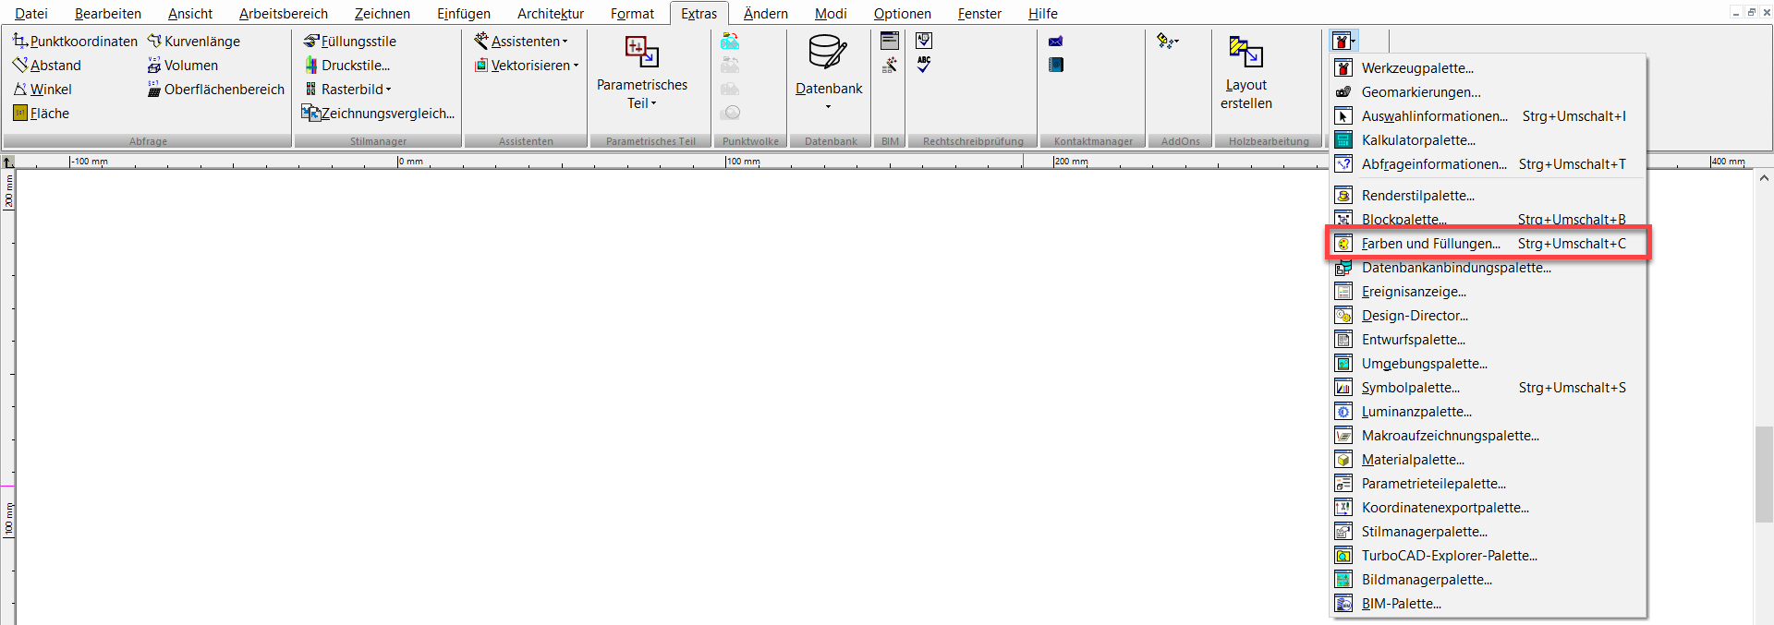Click the import point cloud icon in Punktwolke
This screenshot has height=625, width=1774.
click(x=730, y=42)
